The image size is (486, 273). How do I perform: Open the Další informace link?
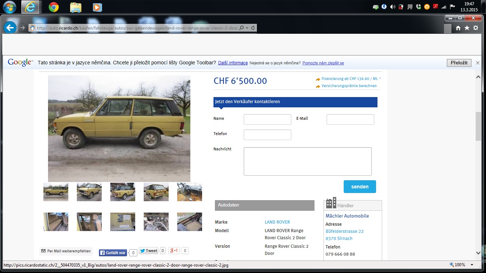(233, 63)
